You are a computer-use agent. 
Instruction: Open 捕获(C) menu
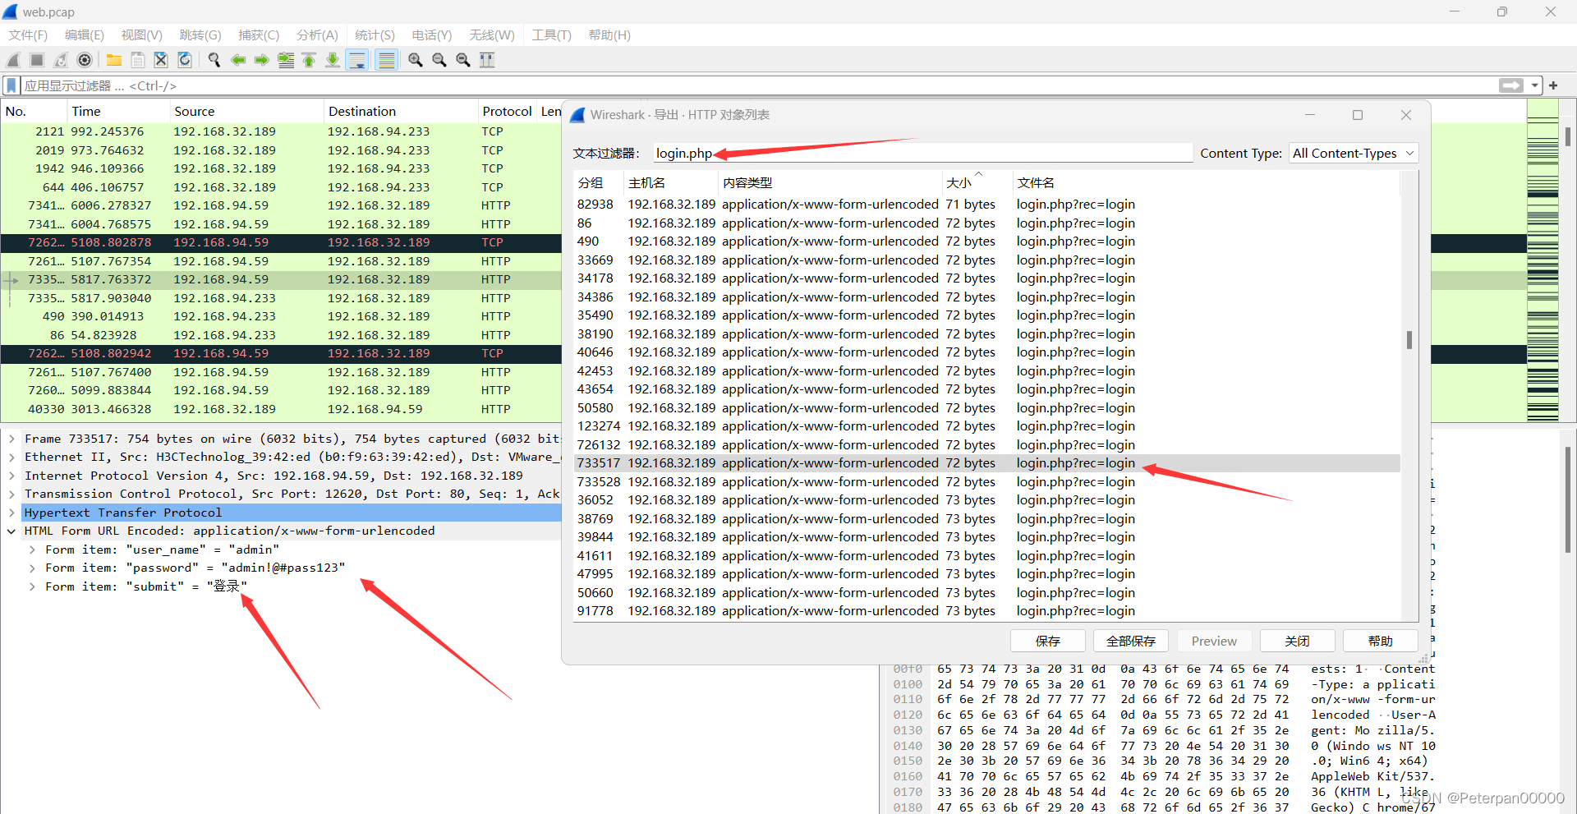[259, 35]
